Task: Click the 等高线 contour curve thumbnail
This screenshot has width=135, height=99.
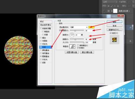Action: point(72,46)
